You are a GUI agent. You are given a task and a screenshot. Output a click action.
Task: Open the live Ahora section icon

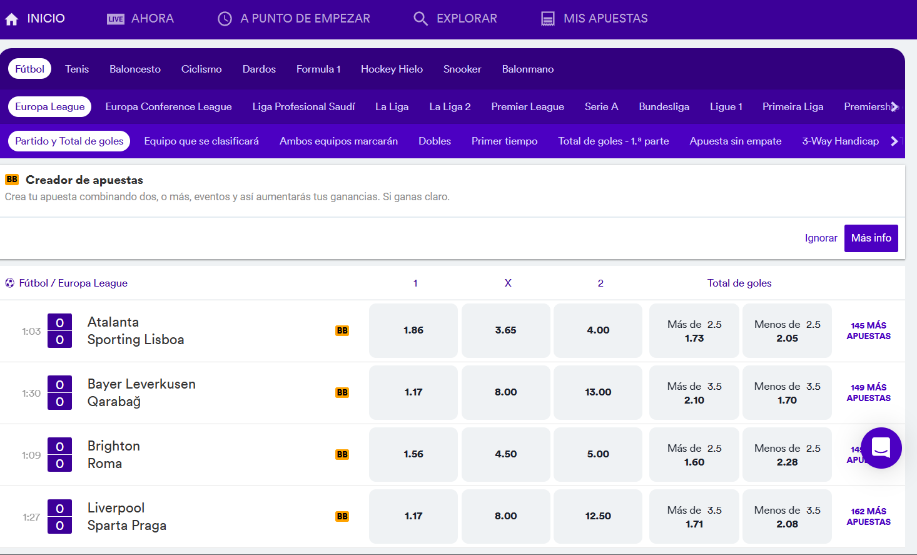pyautogui.click(x=116, y=19)
